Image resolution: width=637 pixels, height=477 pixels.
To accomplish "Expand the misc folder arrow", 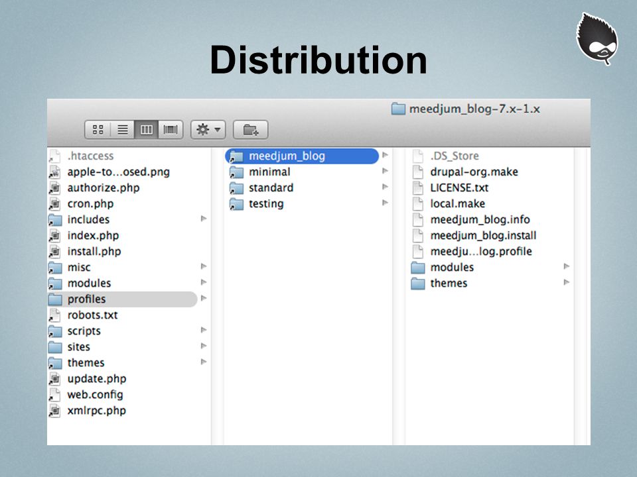I will pos(204,266).
